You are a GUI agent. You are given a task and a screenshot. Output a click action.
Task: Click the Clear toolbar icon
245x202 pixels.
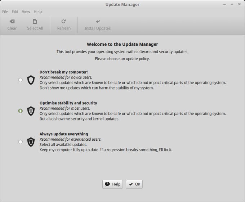12,21
